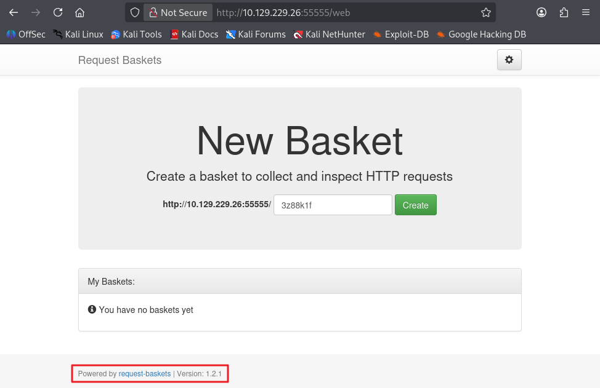Open settings gear button in Request Baskets
This screenshot has height=388, width=600.
pos(509,60)
